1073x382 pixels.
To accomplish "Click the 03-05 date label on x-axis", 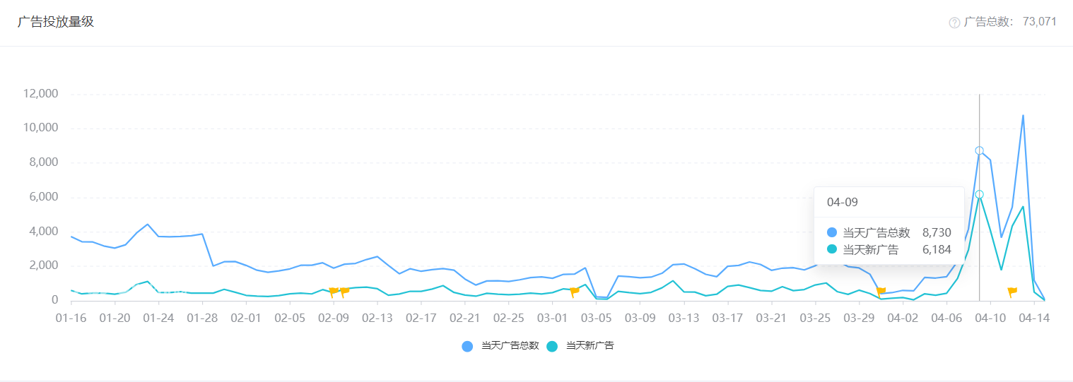I will tap(597, 318).
